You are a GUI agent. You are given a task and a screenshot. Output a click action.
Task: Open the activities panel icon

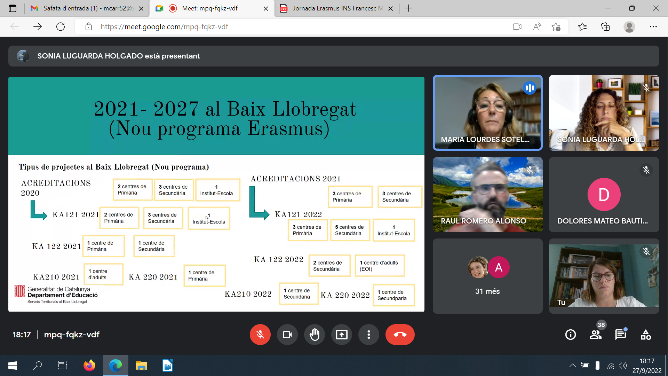coord(645,335)
